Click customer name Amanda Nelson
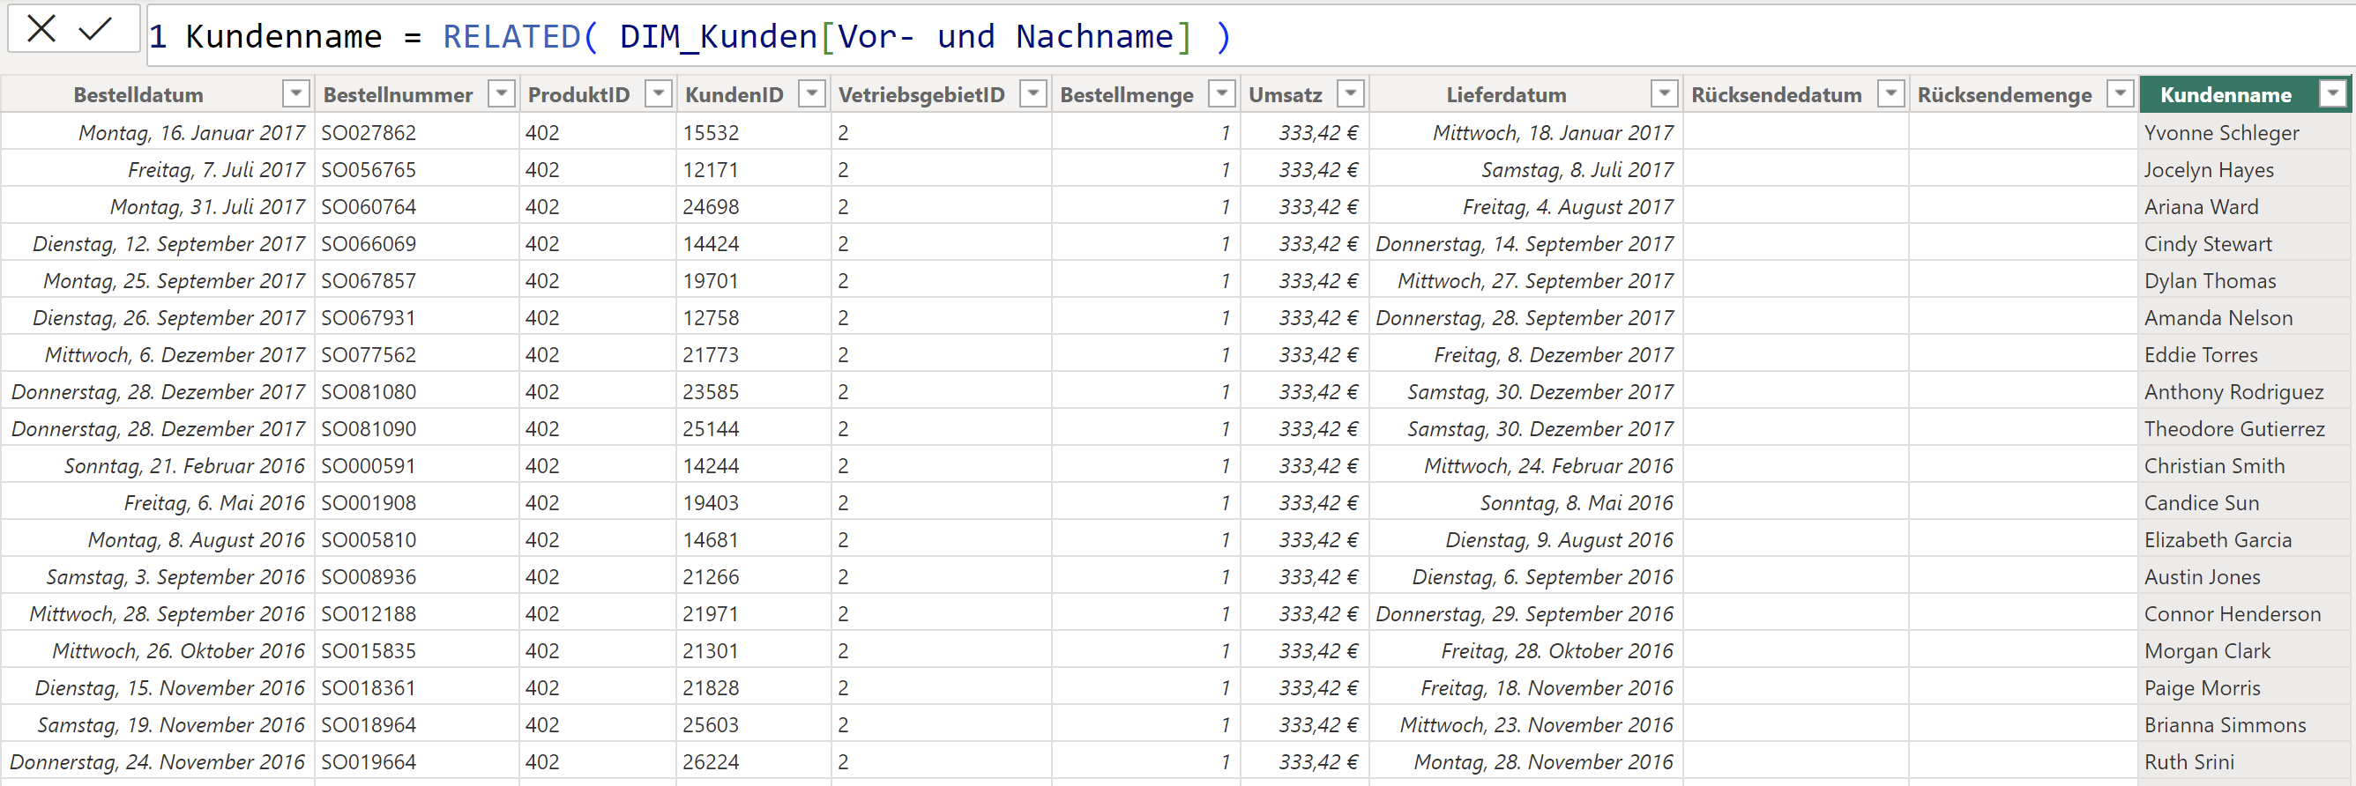Image resolution: width=2356 pixels, height=786 pixels. click(x=2218, y=318)
